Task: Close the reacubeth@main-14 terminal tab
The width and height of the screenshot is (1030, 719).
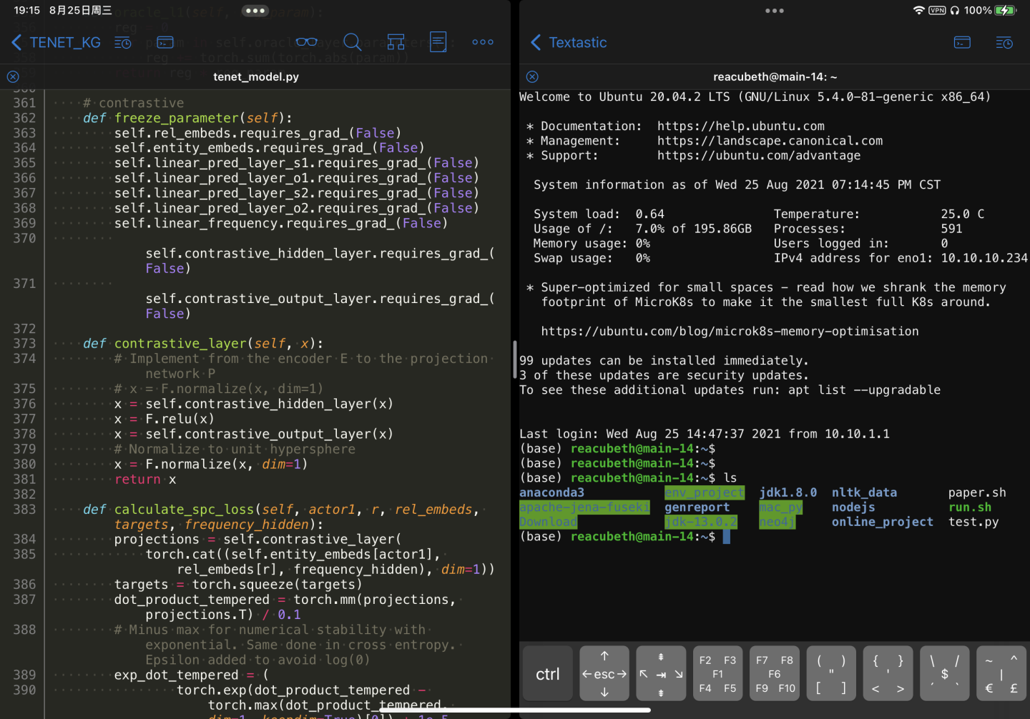Action: tap(532, 76)
